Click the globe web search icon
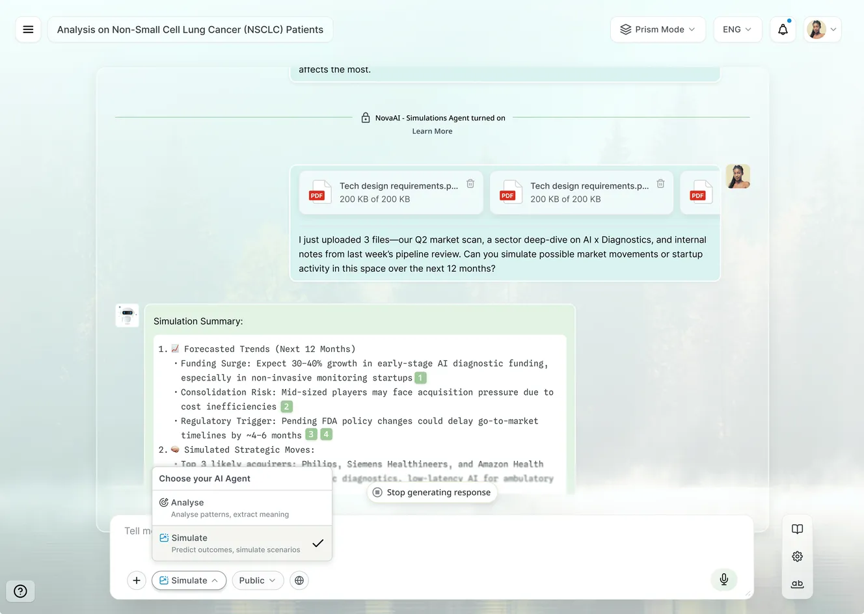The width and height of the screenshot is (864, 614). click(x=299, y=580)
